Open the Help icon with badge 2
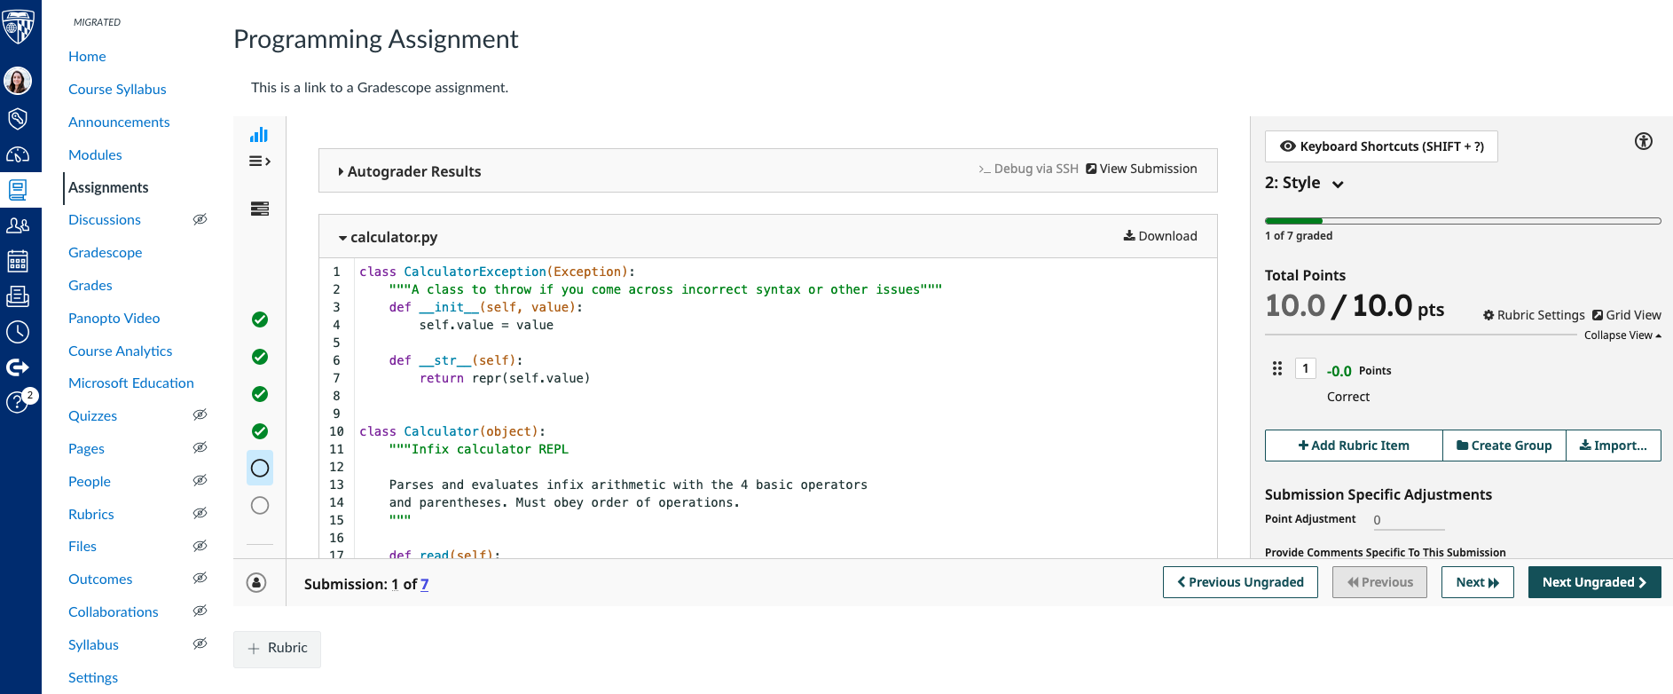Viewport: 1673px width, 694px height. pos(20,401)
